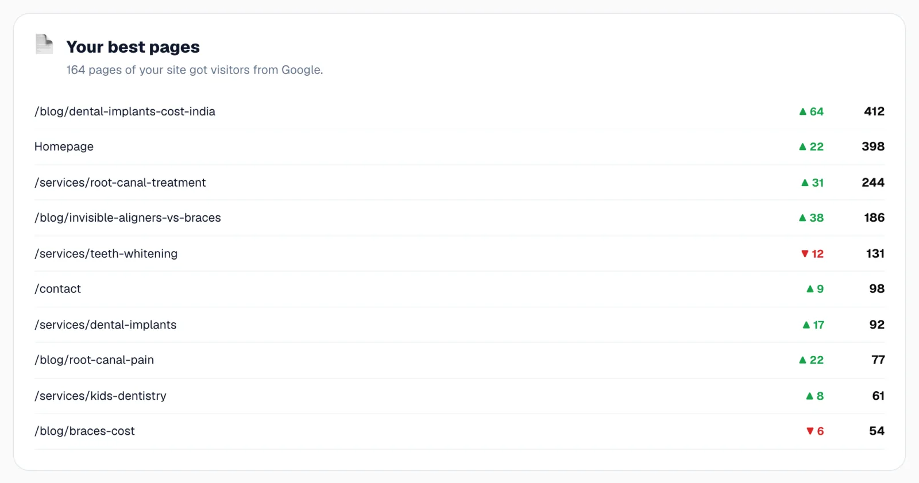919x483 pixels.
Task: Click the red down 12 change value
Action: coord(812,254)
